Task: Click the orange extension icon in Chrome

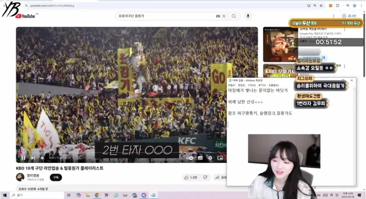Action: 331,6
